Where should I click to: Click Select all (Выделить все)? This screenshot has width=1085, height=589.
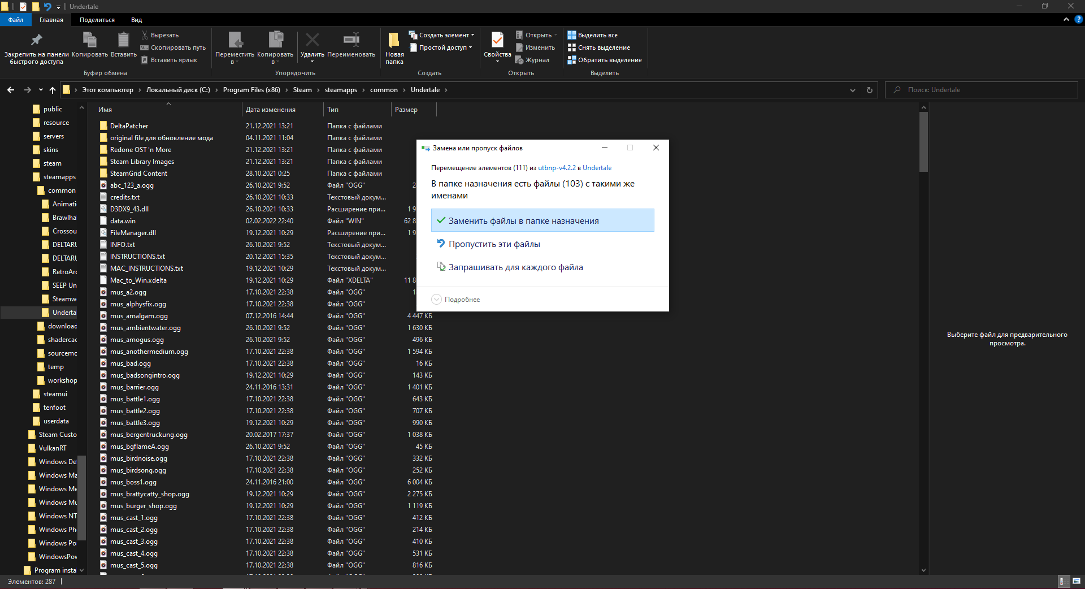593,35
